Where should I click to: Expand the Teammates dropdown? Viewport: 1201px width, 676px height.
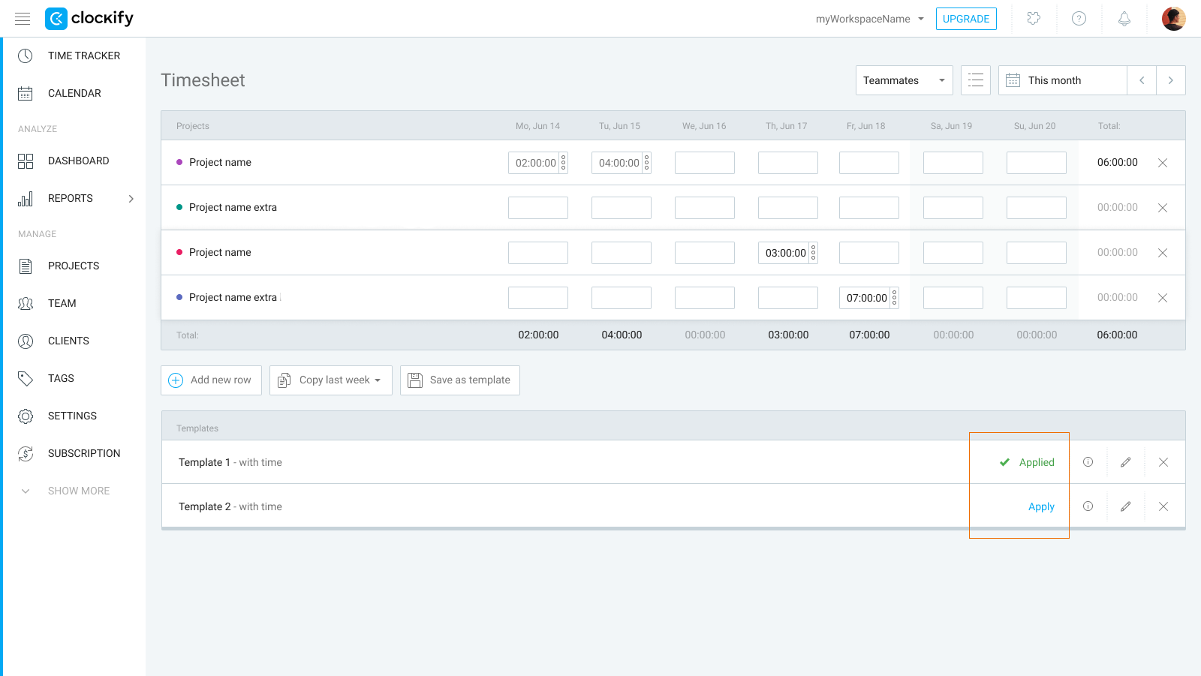coord(904,80)
